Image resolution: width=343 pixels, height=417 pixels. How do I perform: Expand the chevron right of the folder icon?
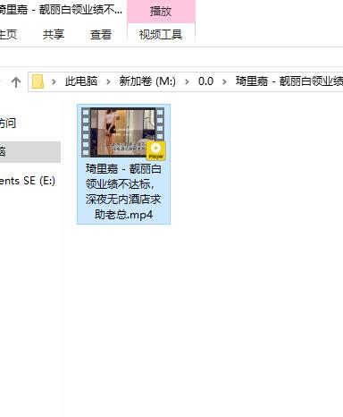coord(54,81)
